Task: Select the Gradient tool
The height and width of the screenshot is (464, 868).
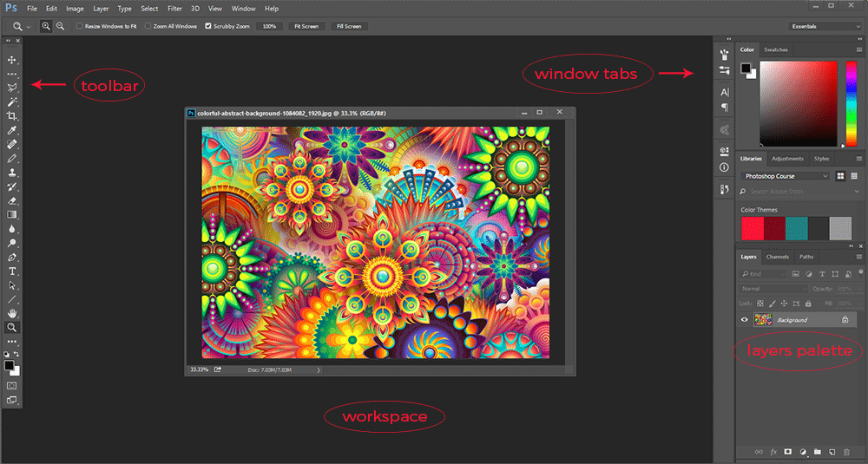Action: [x=11, y=214]
